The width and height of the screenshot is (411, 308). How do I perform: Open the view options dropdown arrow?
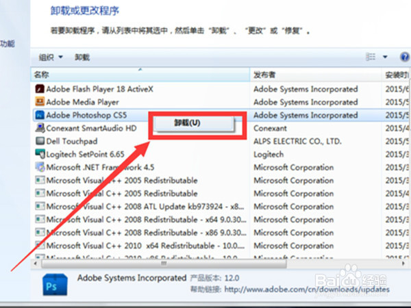tap(385, 57)
